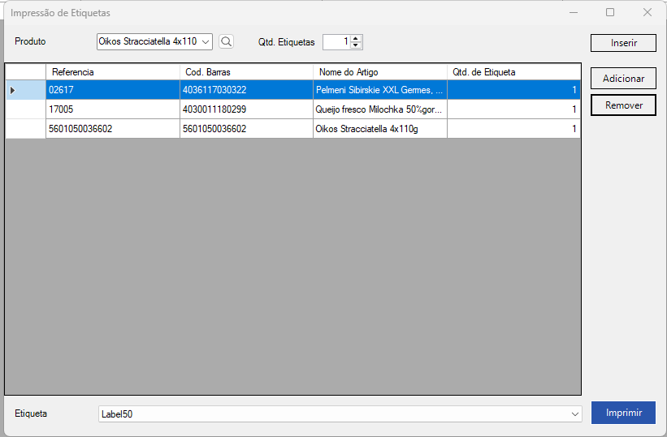Click the Imprimir button
The height and width of the screenshot is (437, 667).
(x=623, y=413)
